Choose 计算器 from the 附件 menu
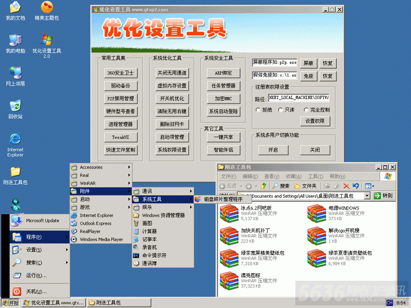 coord(163,232)
